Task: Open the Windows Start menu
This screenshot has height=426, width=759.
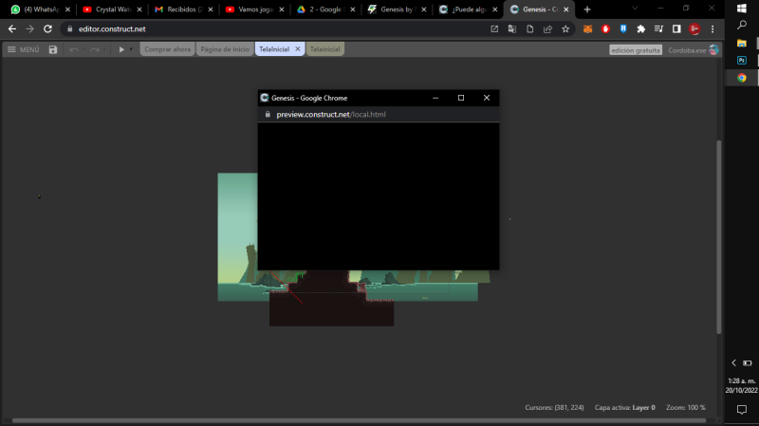Action: point(742,9)
